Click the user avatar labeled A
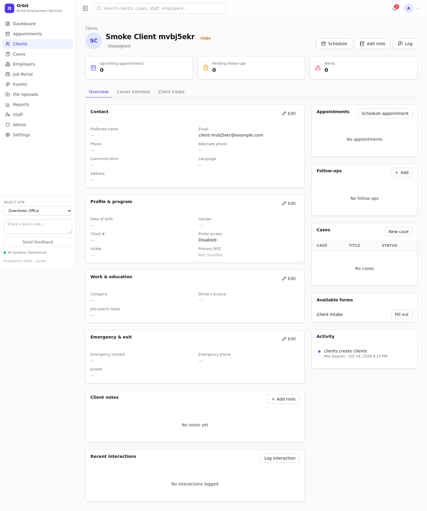Image resolution: width=427 pixels, height=511 pixels. click(x=409, y=8)
